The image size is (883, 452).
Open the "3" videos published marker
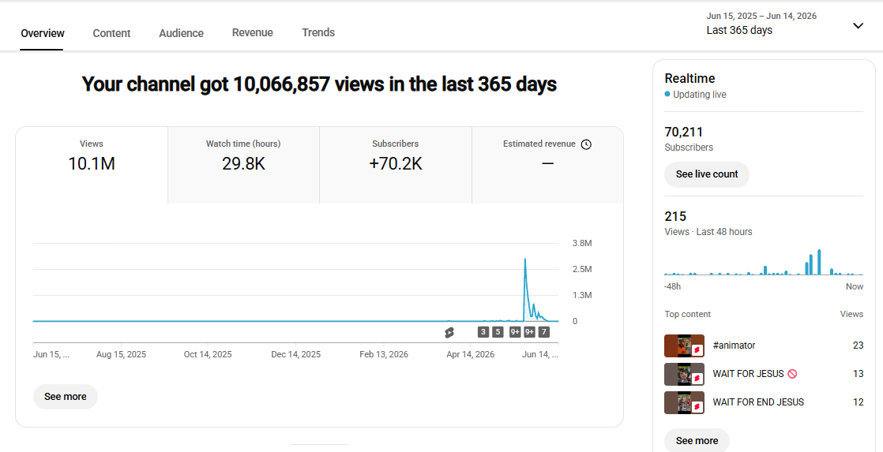[x=483, y=332]
